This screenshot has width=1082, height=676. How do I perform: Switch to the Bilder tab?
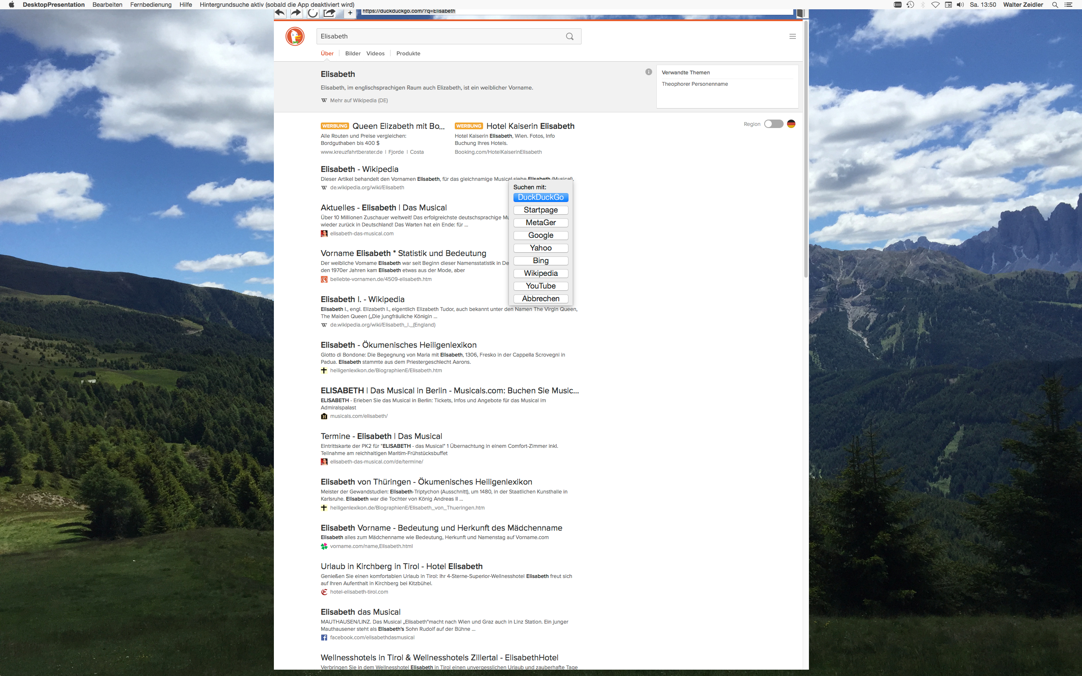click(x=352, y=54)
